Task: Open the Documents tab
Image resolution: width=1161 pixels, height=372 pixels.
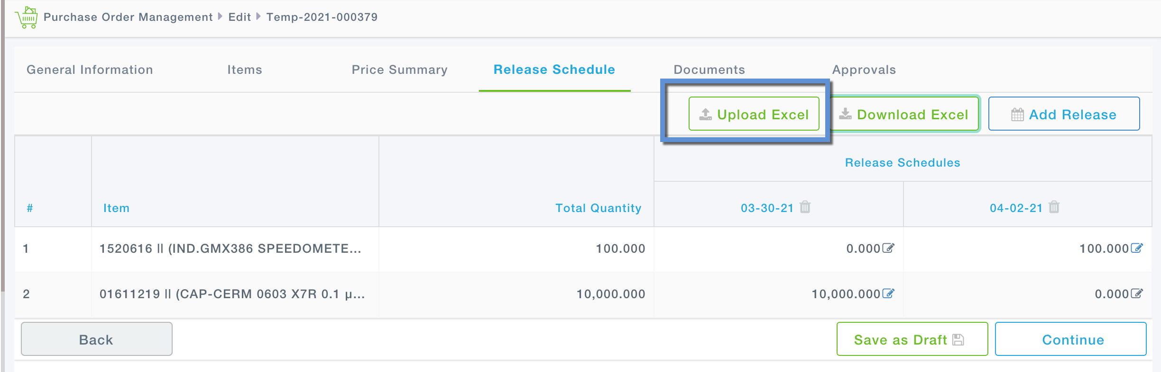Action: point(709,70)
